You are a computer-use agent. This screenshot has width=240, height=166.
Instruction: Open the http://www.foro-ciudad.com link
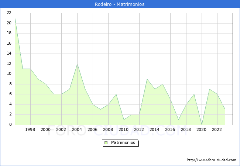(212, 160)
